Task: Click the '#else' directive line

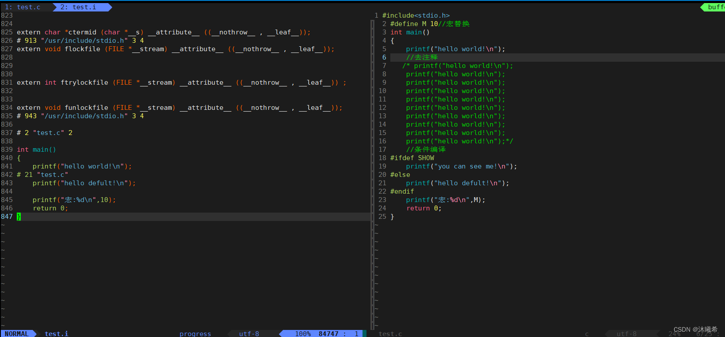Action: point(400,175)
